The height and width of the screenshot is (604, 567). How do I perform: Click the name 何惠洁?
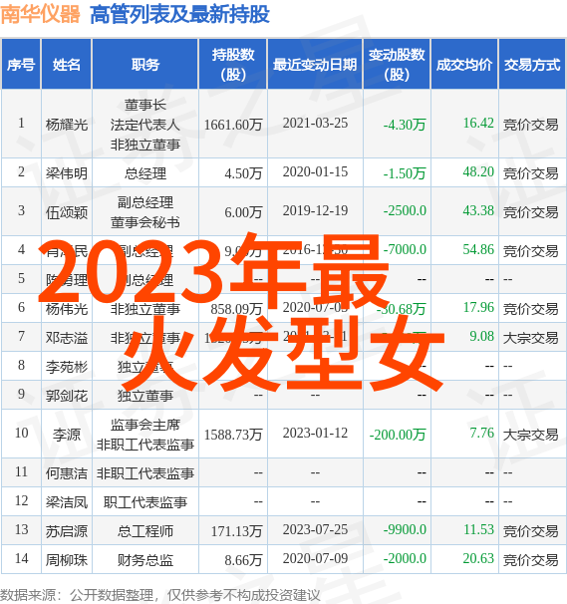click(x=66, y=472)
